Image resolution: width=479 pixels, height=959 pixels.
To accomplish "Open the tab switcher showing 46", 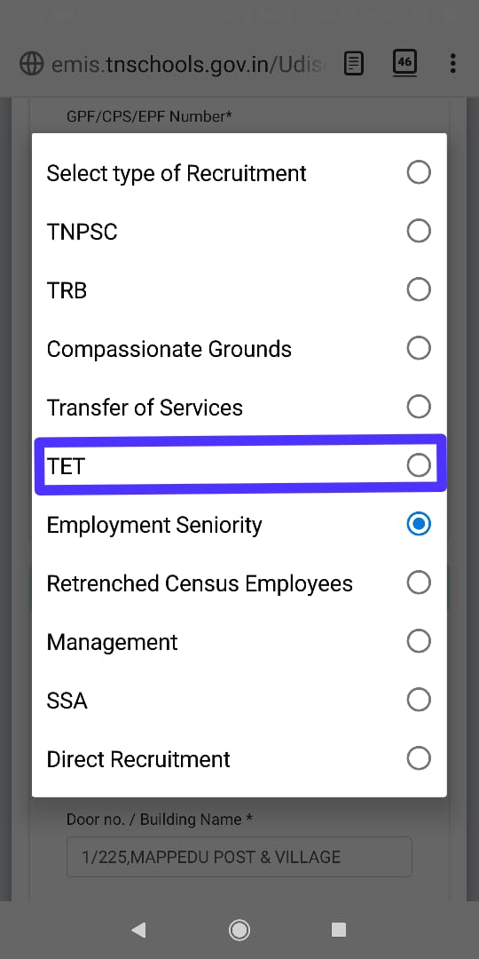I will [404, 62].
